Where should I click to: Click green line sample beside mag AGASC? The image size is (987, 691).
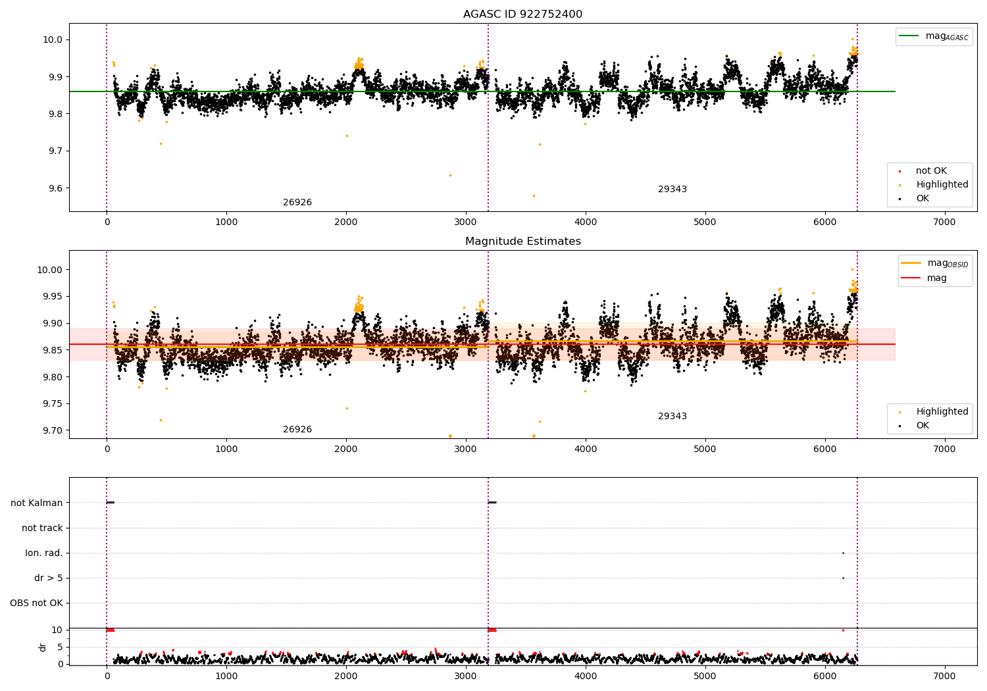coord(909,36)
